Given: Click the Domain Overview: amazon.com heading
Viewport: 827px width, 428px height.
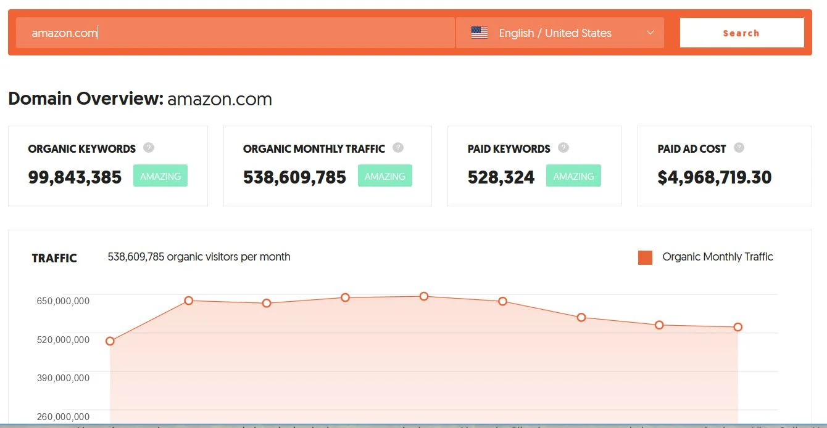Looking at the screenshot, I should click(x=140, y=99).
